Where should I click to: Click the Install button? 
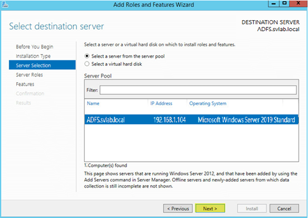pos(252,208)
